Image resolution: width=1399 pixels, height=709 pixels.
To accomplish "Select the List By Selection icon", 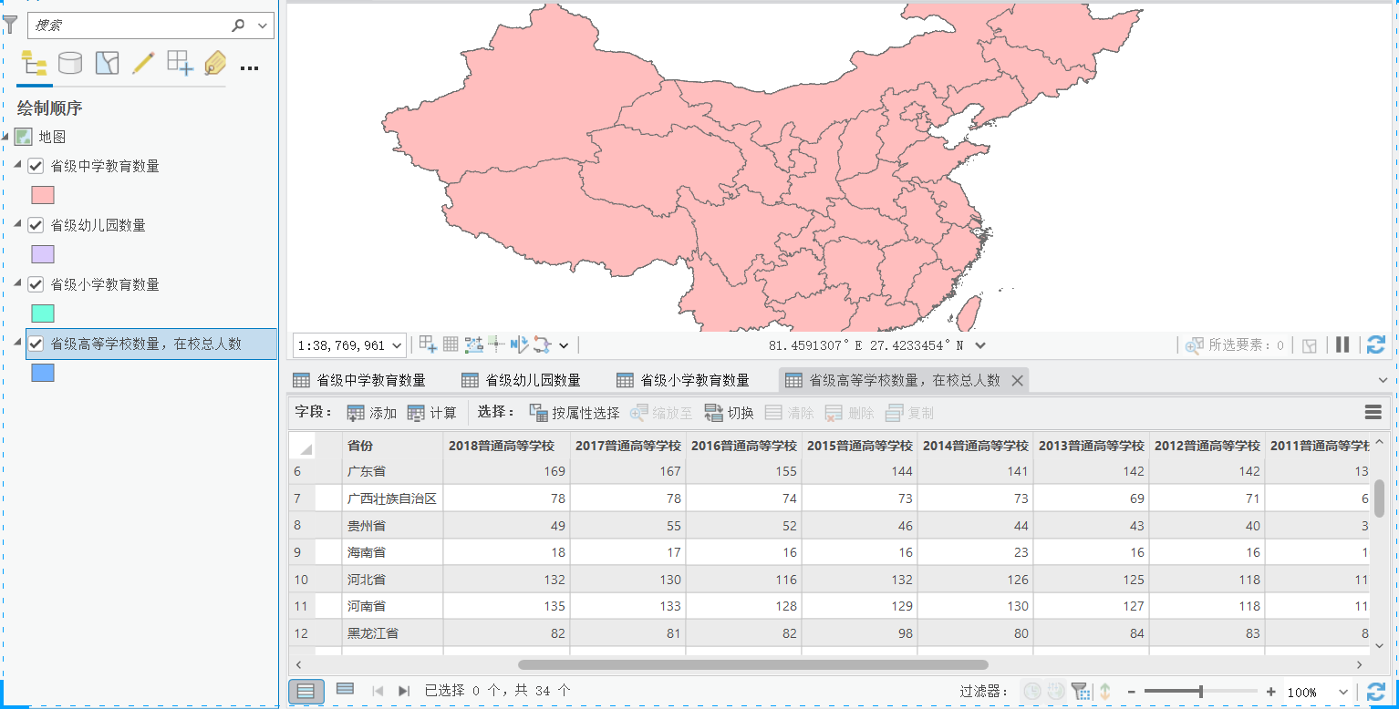I will [108, 63].
